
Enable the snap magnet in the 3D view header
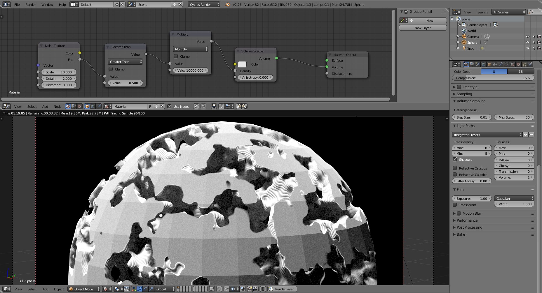point(226,289)
